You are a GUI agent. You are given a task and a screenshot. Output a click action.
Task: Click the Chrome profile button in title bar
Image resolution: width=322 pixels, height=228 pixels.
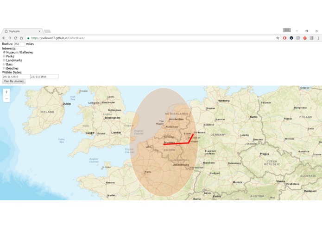287,30
